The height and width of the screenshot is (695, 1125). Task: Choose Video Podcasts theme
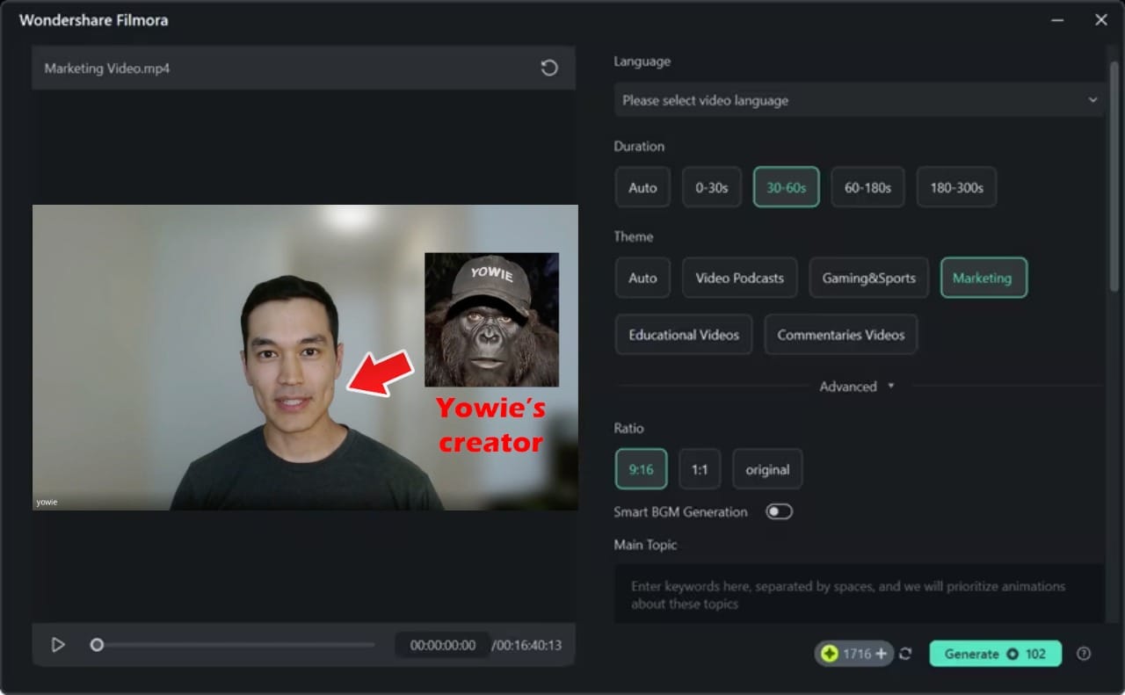739,278
